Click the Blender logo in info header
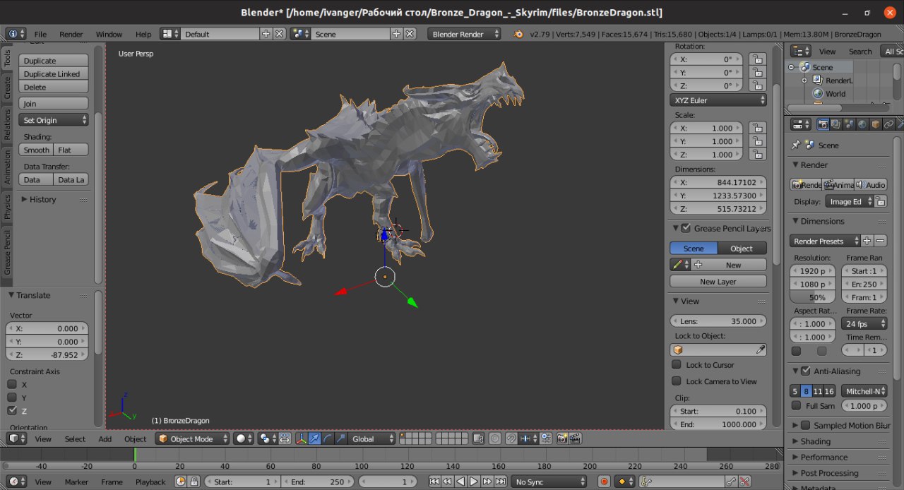 tap(518, 34)
